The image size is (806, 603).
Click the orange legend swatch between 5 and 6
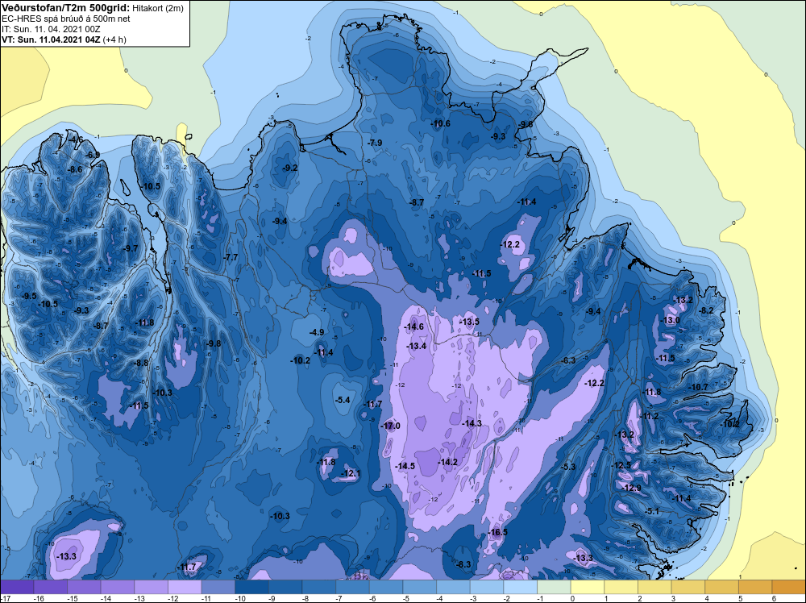(x=756, y=587)
